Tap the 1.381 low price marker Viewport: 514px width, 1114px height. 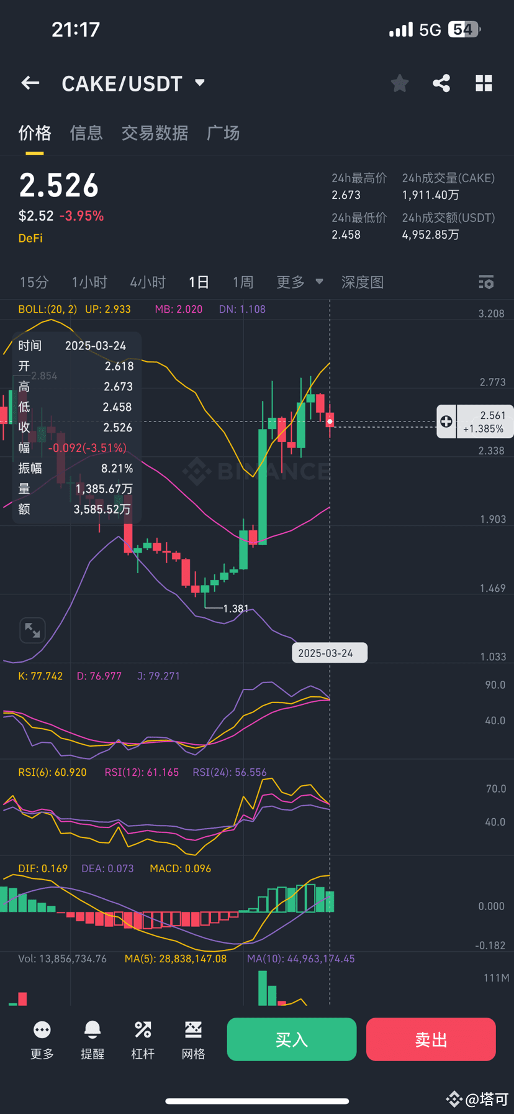point(236,609)
